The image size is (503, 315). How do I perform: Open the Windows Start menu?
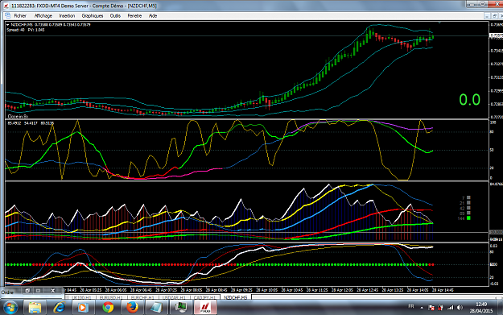(x=10, y=308)
